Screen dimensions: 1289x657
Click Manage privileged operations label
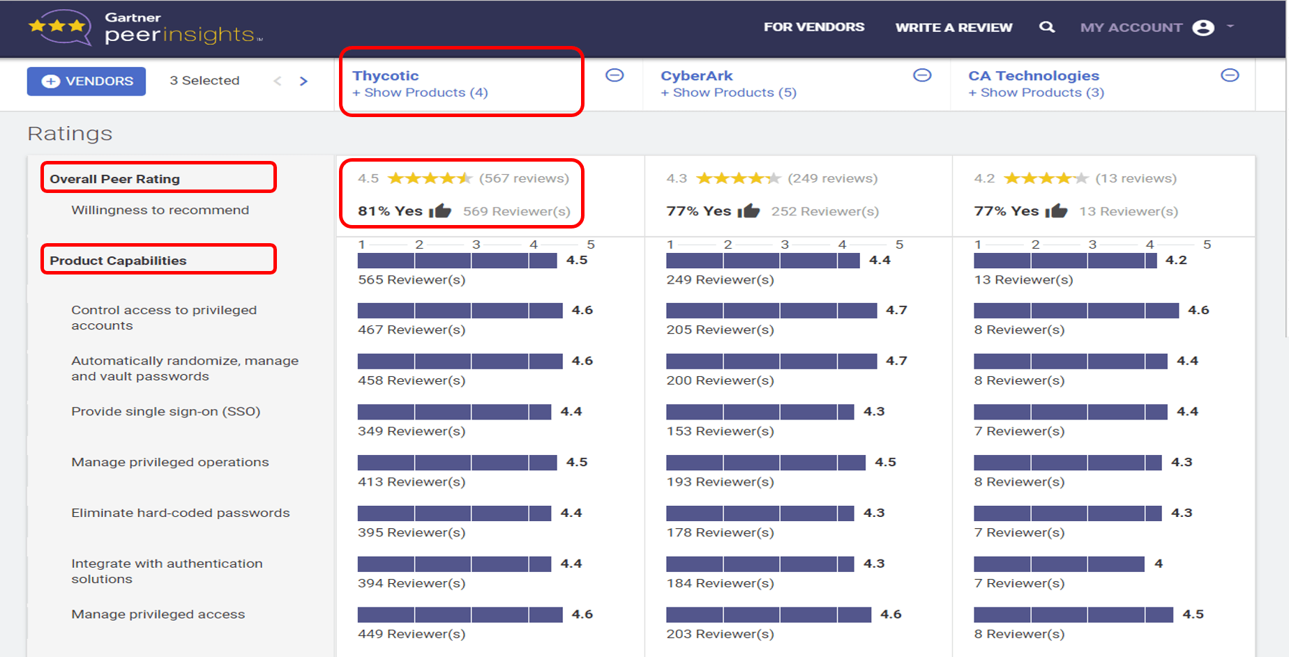click(170, 462)
